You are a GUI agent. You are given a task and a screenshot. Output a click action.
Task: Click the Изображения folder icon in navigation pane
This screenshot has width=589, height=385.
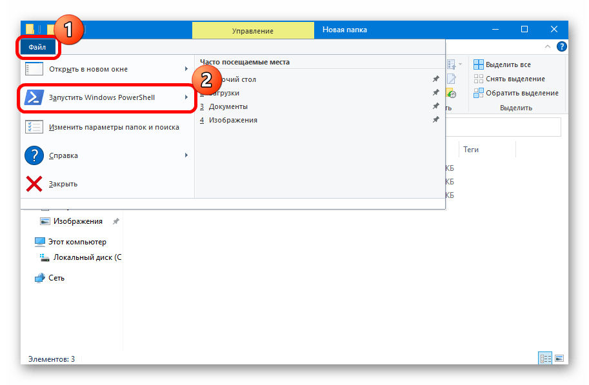45,221
